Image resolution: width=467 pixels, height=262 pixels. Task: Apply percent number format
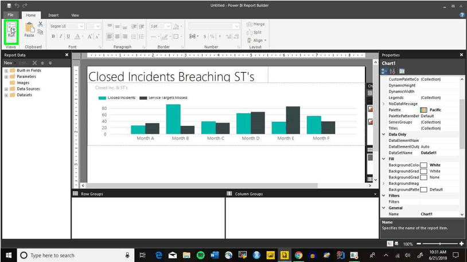click(212, 37)
